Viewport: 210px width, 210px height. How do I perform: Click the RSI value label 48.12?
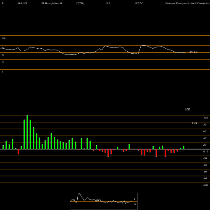[193, 52]
